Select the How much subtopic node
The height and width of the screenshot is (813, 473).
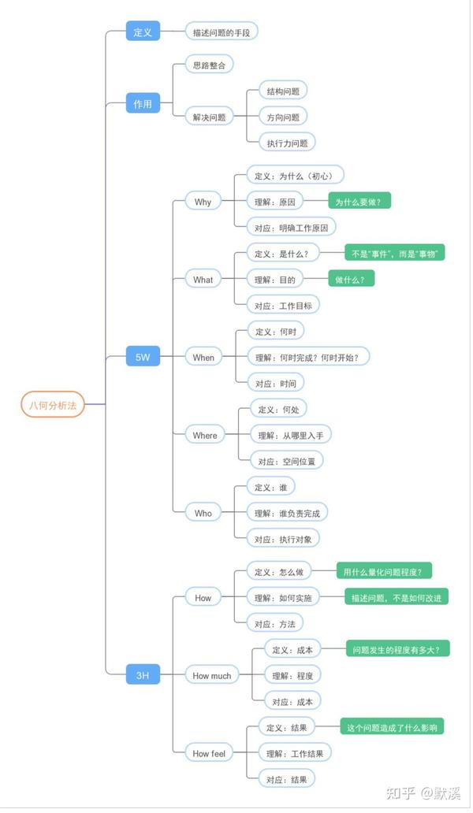coord(212,675)
